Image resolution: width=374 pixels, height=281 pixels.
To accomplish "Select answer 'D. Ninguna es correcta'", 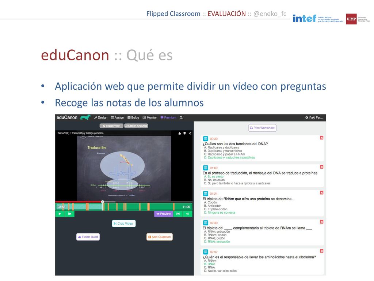I will pos(220,213).
